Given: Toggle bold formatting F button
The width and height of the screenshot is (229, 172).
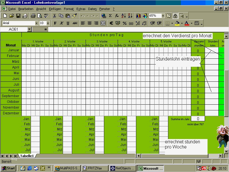Looking at the screenshot, I should pos(55,23).
